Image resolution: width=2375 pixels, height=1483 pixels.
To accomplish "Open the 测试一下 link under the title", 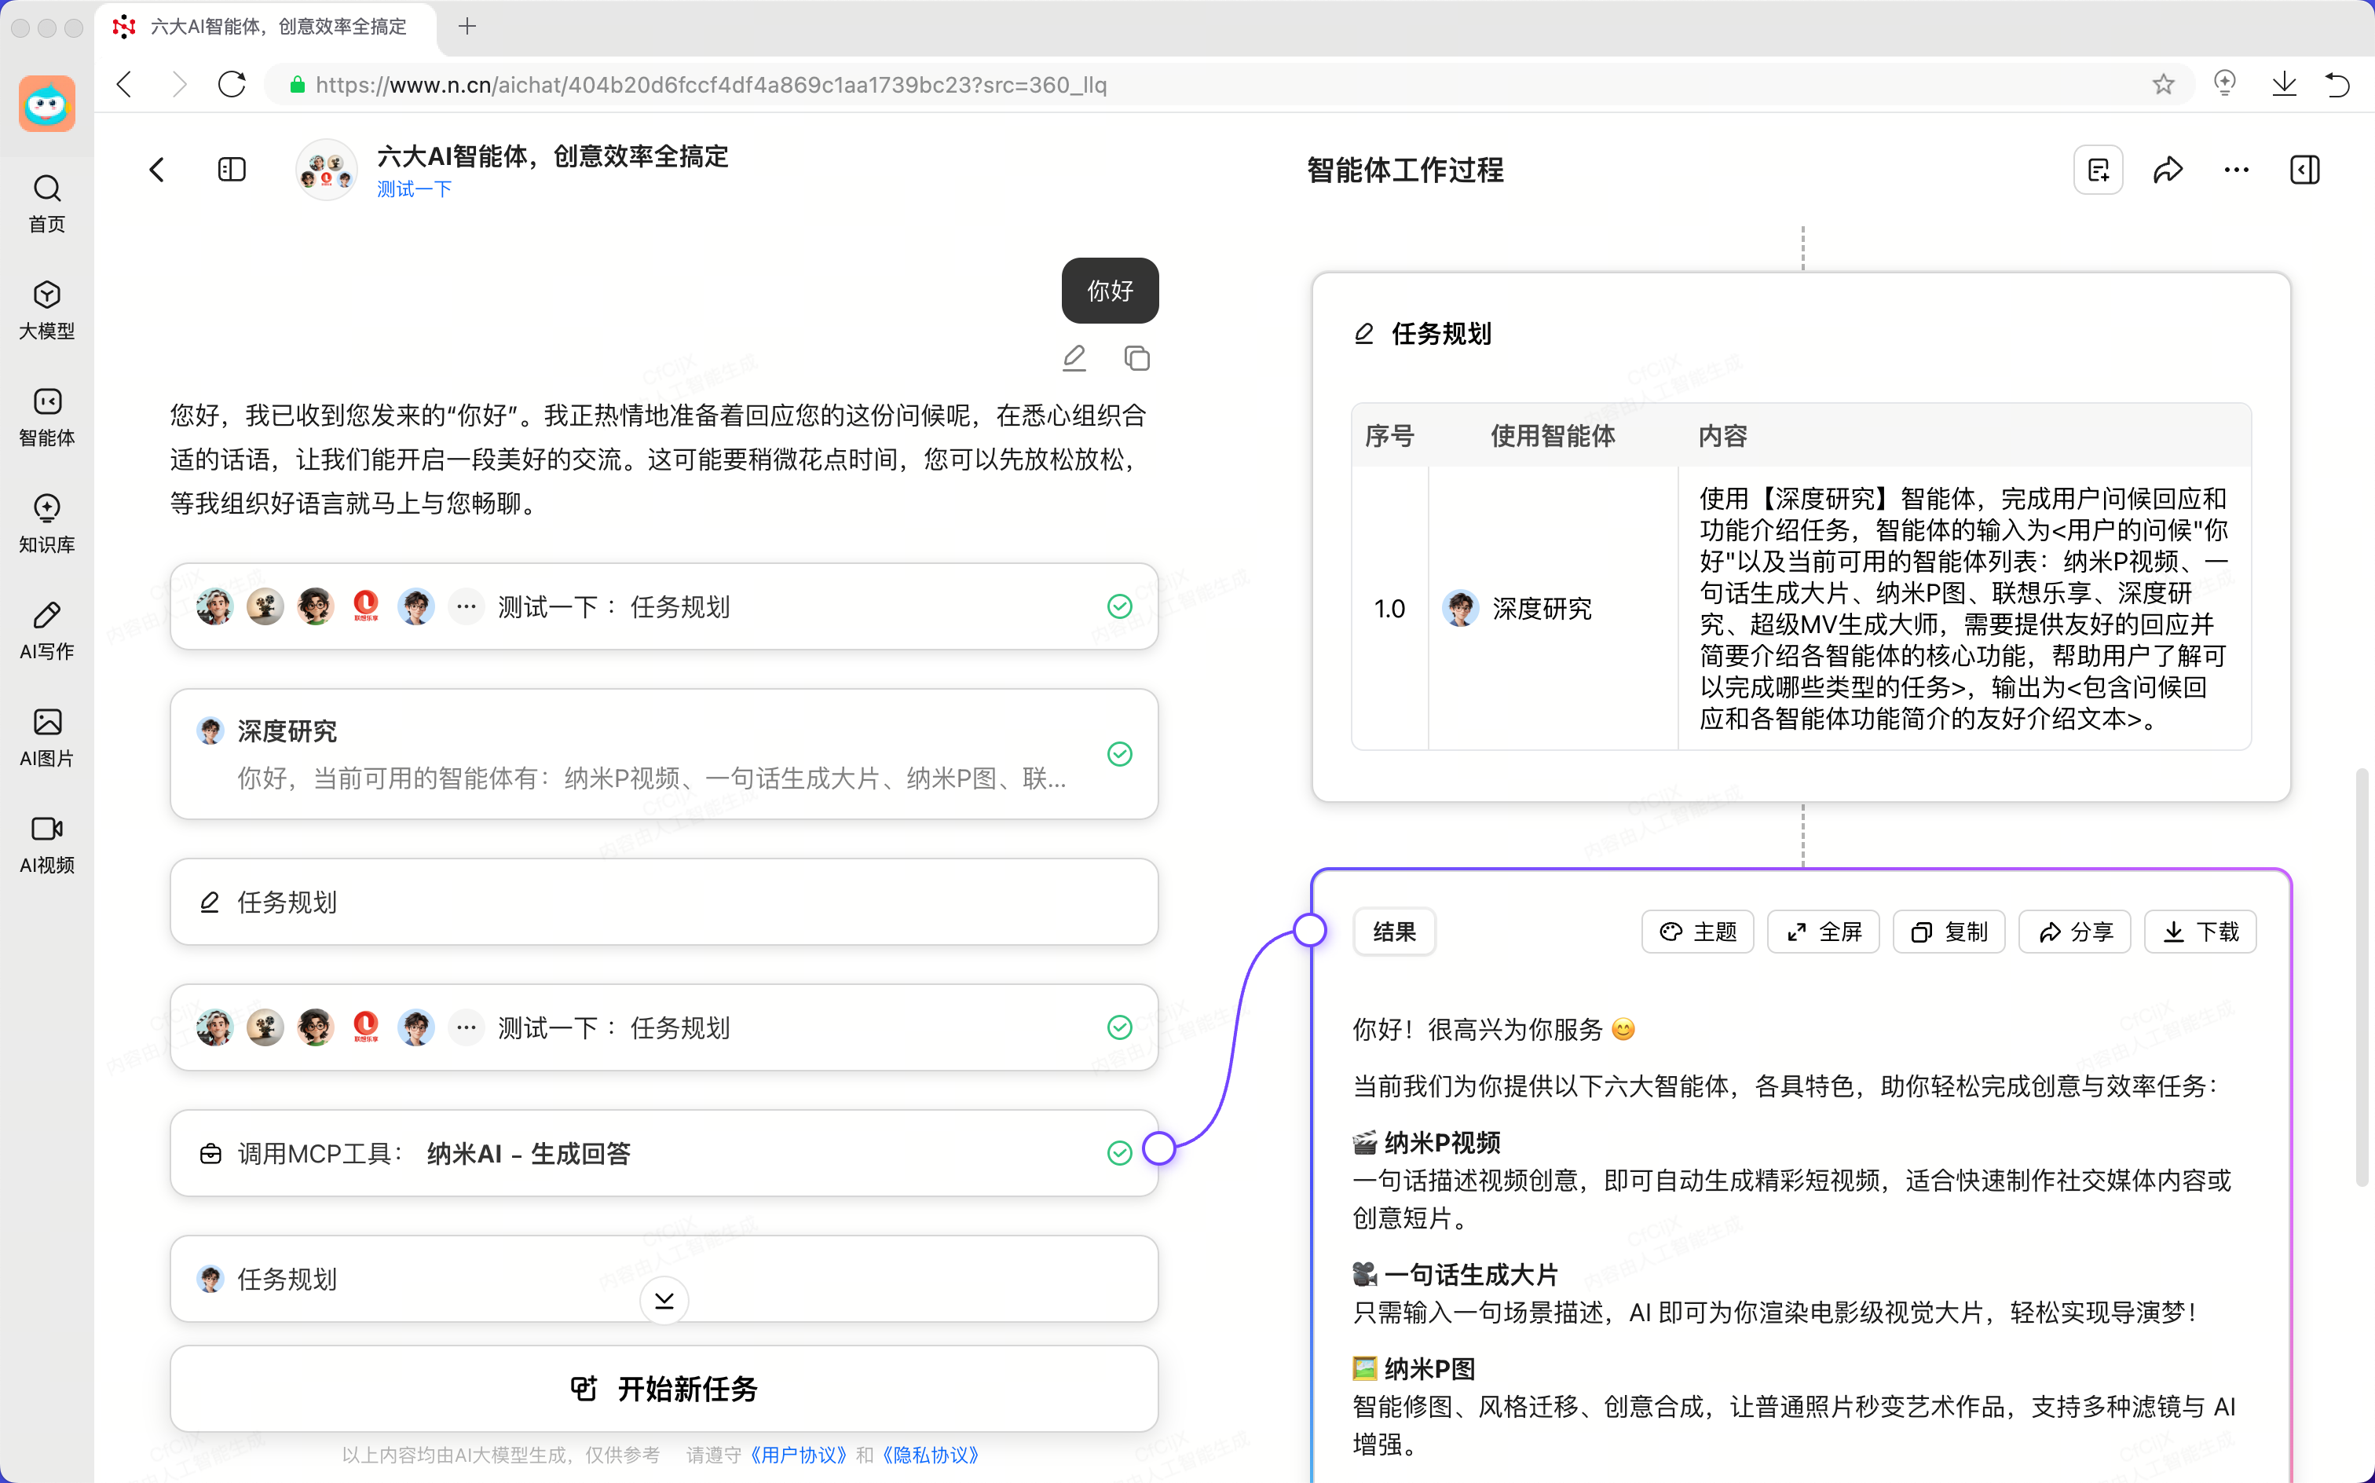I will coord(414,189).
